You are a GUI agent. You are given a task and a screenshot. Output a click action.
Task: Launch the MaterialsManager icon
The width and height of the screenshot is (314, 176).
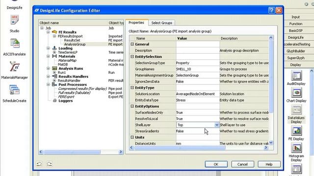pyautogui.click(x=14, y=66)
